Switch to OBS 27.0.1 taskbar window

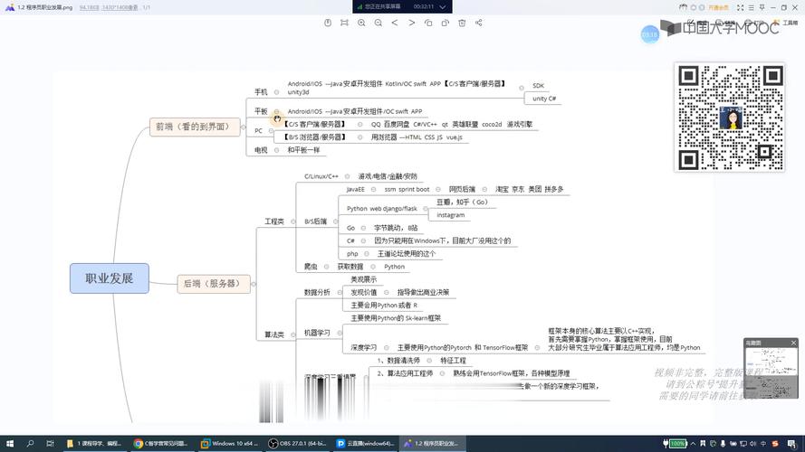click(x=297, y=443)
